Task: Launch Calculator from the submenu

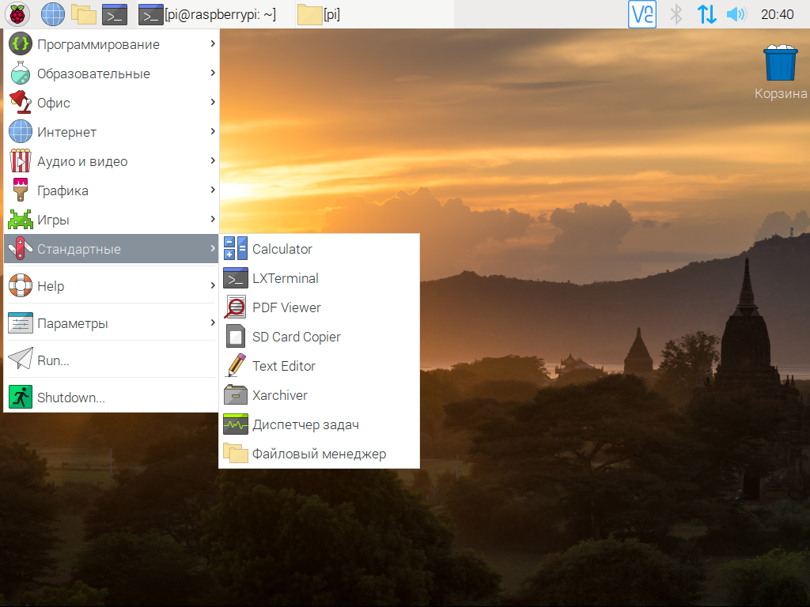Action: tap(320, 249)
